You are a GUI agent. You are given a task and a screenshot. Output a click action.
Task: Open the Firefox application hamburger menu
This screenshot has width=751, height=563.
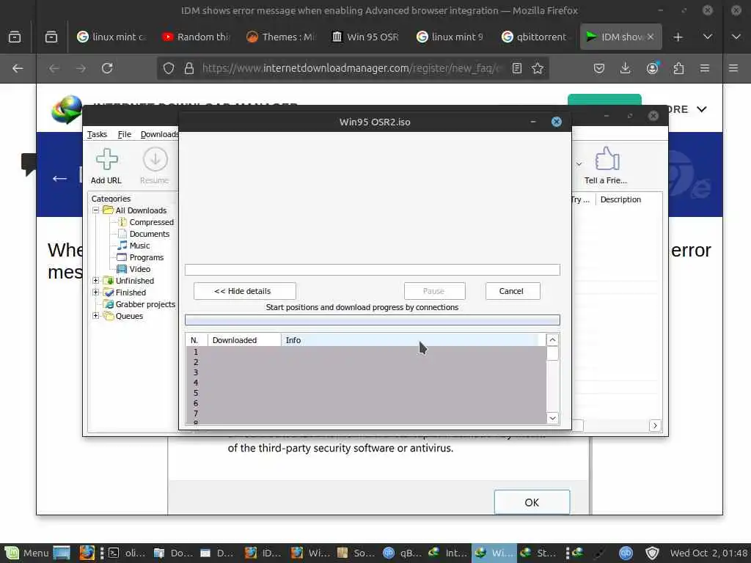705,68
